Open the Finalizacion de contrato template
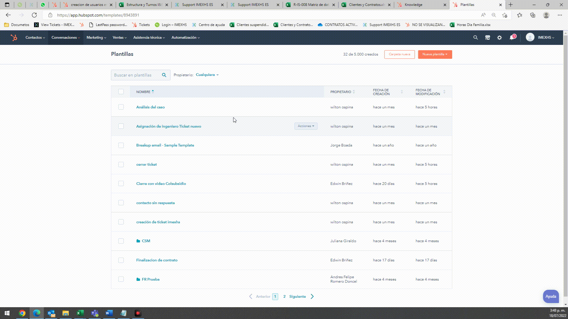The height and width of the screenshot is (319, 568). point(157,260)
